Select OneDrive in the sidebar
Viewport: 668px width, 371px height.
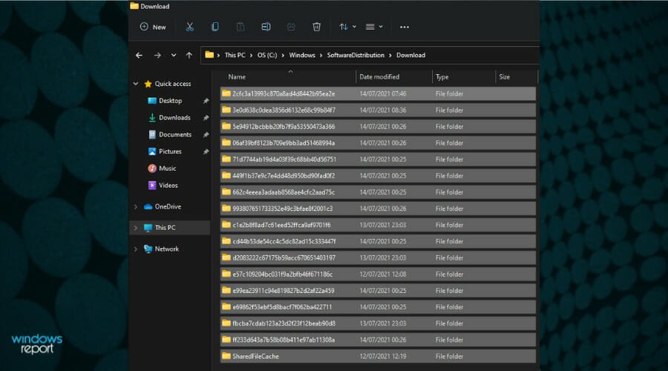click(x=168, y=206)
